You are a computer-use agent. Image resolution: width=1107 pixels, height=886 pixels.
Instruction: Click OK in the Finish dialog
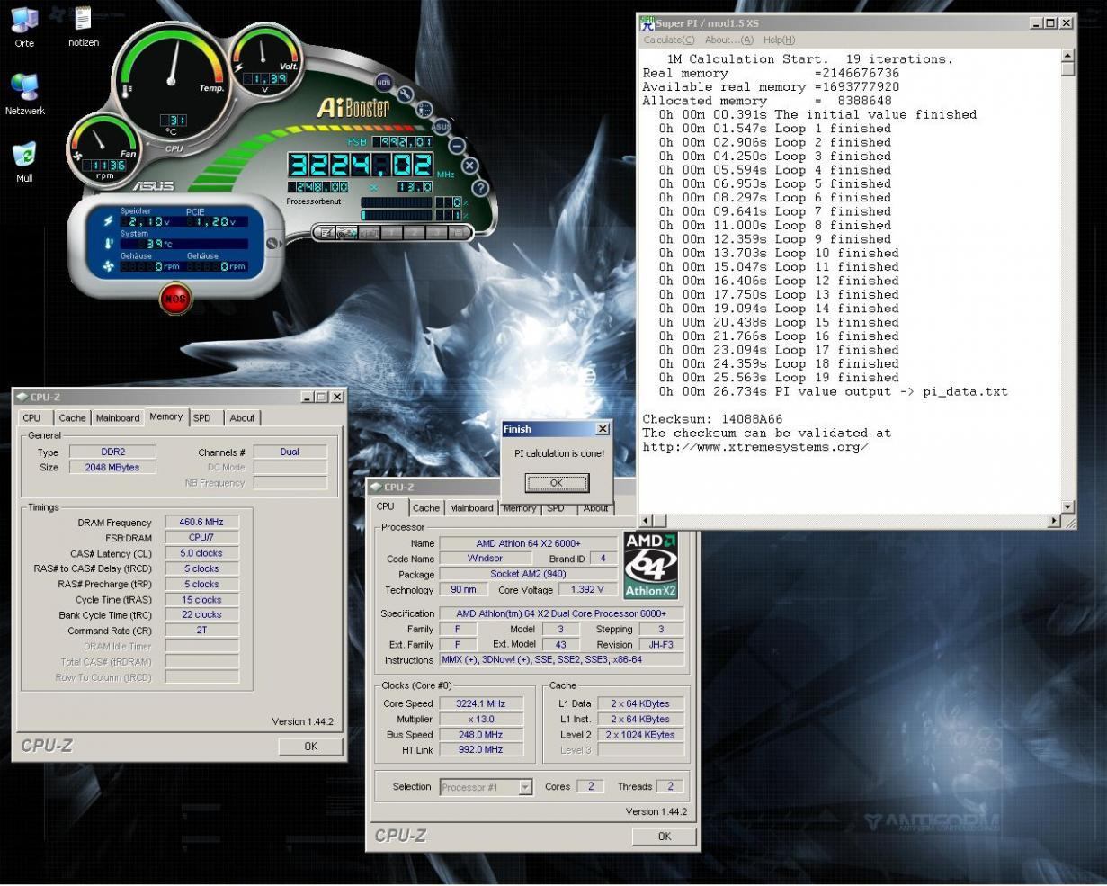[x=557, y=483]
